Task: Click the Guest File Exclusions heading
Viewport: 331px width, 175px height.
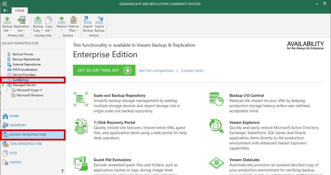Action: (112, 160)
